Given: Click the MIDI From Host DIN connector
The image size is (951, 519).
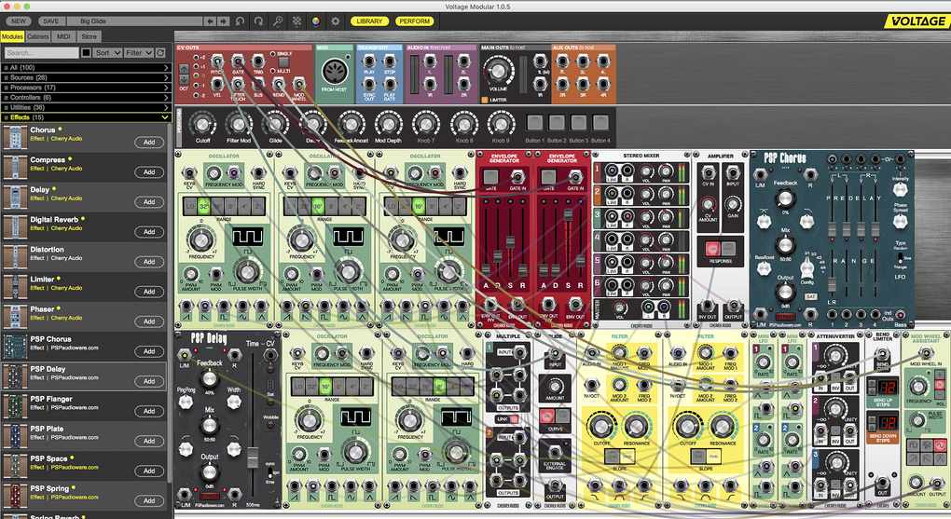Looking at the screenshot, I should pos(334,72).
